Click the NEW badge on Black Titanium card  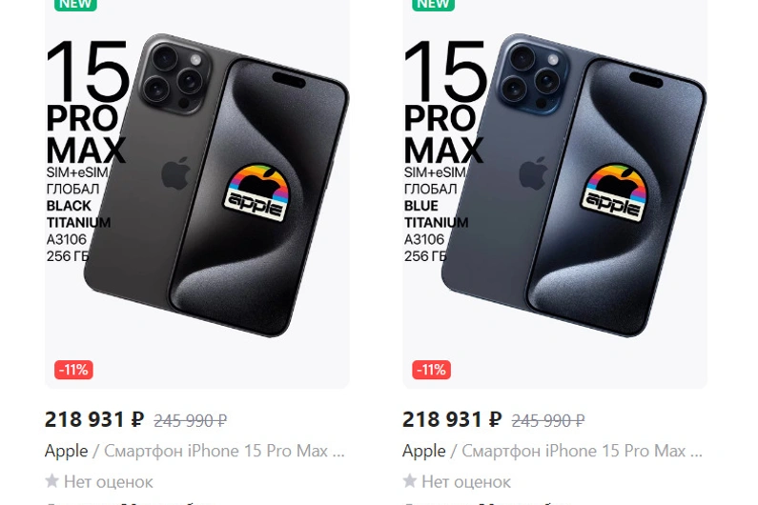click(x=75, y=5)
